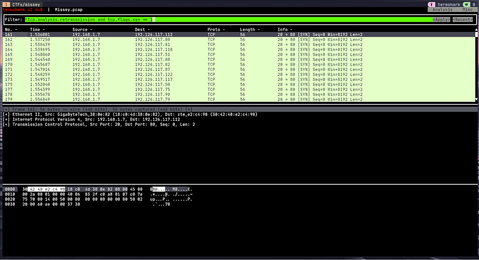Sort packets by Dest column header
This screenshot has width=479, height=260.
(x=143, y=30)
